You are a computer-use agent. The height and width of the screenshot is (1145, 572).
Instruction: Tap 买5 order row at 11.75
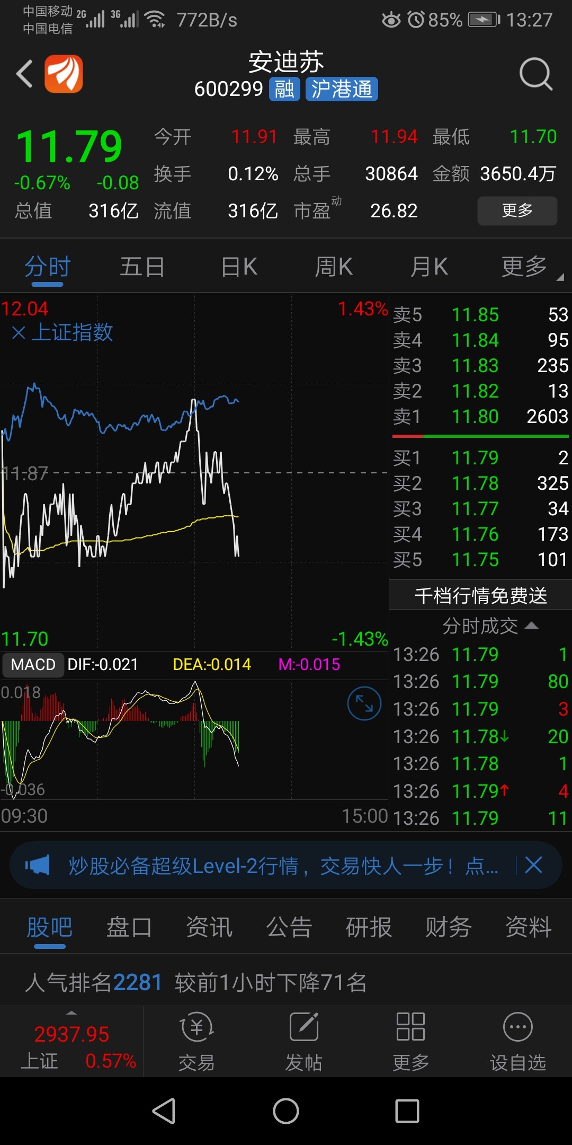click(481, 559)
